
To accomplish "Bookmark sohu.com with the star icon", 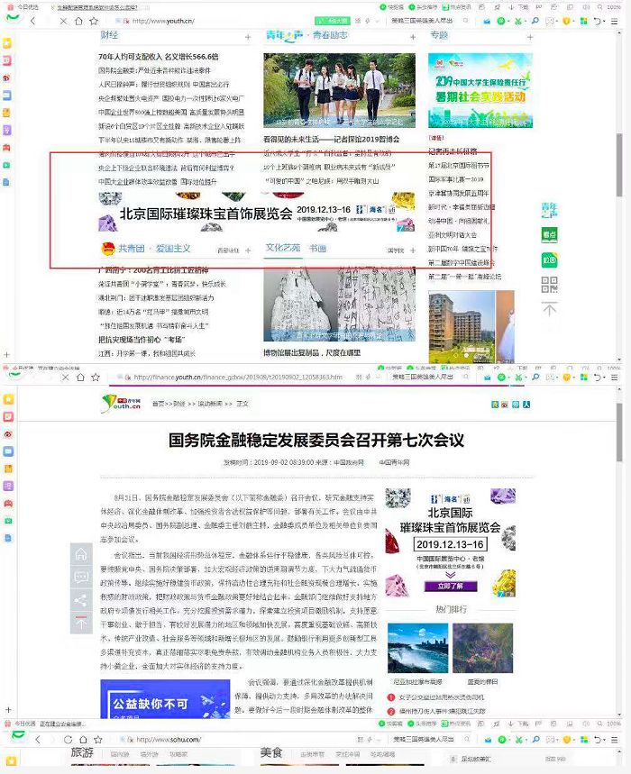I will click(97, 740).
